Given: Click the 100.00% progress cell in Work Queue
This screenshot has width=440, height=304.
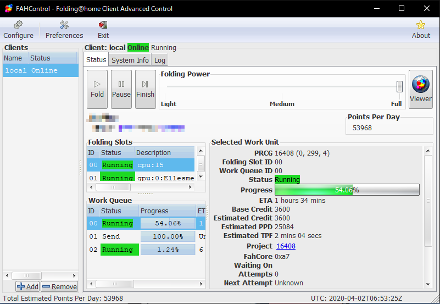Looking at the screenshot, I should click(x=168, y=236).
